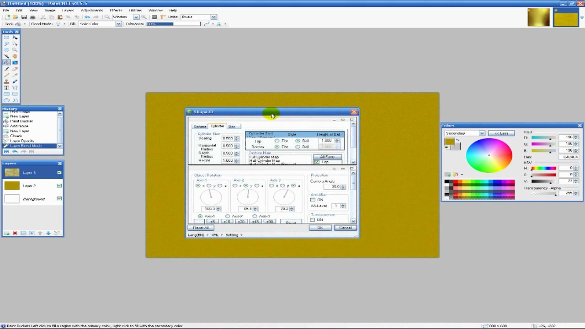This screenshot has width=585, height=329.
Task: Click Move Layer Down arrow icon
Action: click(x=48, y=233)
